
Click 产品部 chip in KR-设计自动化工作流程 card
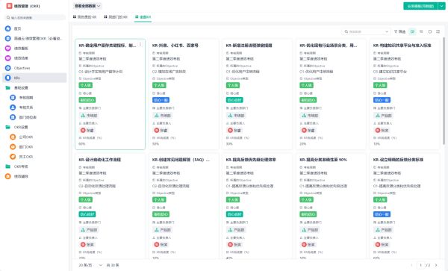click(89, 230)
